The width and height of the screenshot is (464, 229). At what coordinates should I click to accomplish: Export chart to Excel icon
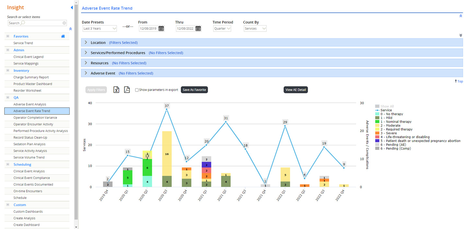[x=116, y=90]
